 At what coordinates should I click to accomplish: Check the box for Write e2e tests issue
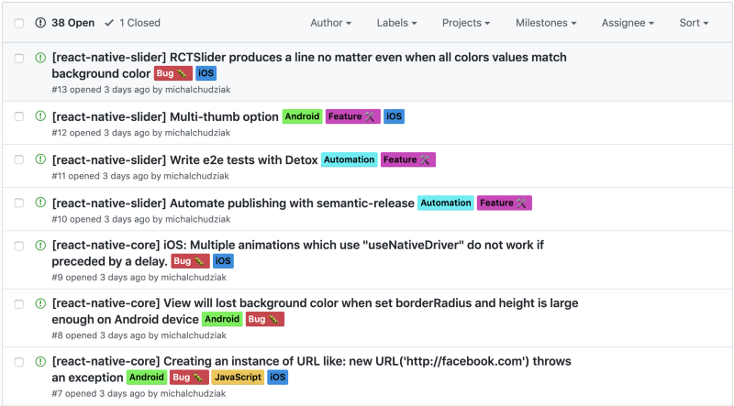[x=18, y=159]
